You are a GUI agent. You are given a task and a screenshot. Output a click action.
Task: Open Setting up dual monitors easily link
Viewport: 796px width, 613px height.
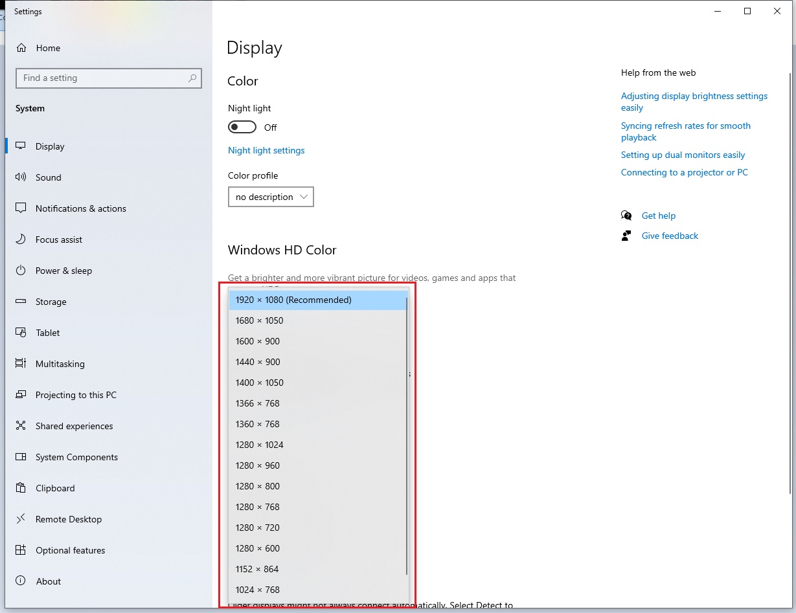click(x=683, y=155)
